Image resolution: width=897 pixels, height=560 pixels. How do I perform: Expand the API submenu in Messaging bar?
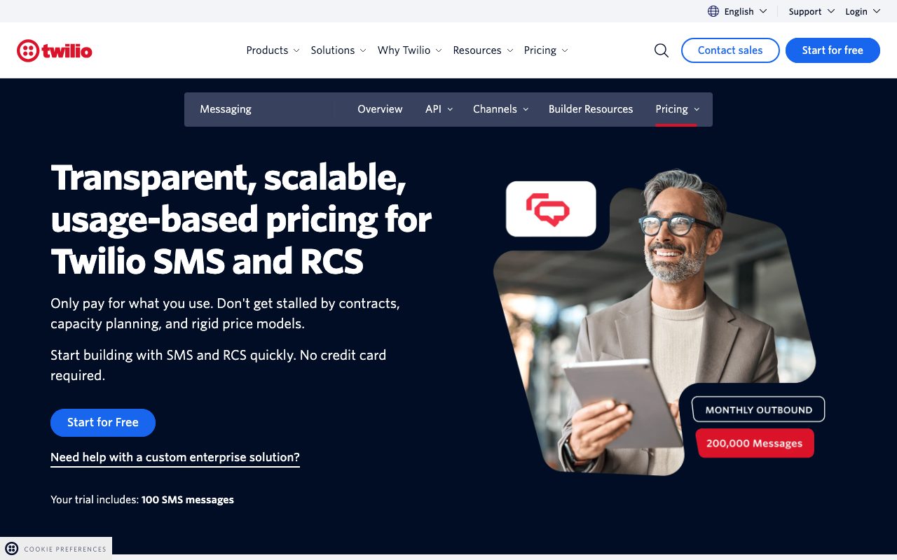point(439,109)
